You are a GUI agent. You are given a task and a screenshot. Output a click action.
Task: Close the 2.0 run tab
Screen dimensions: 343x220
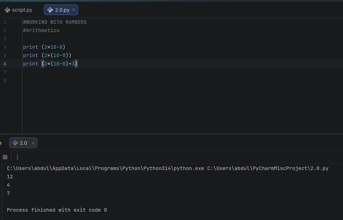(x=33, y=143)
